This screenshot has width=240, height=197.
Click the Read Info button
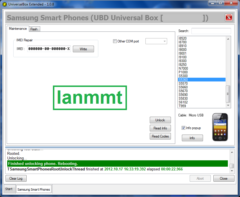(x=160, y=128)
